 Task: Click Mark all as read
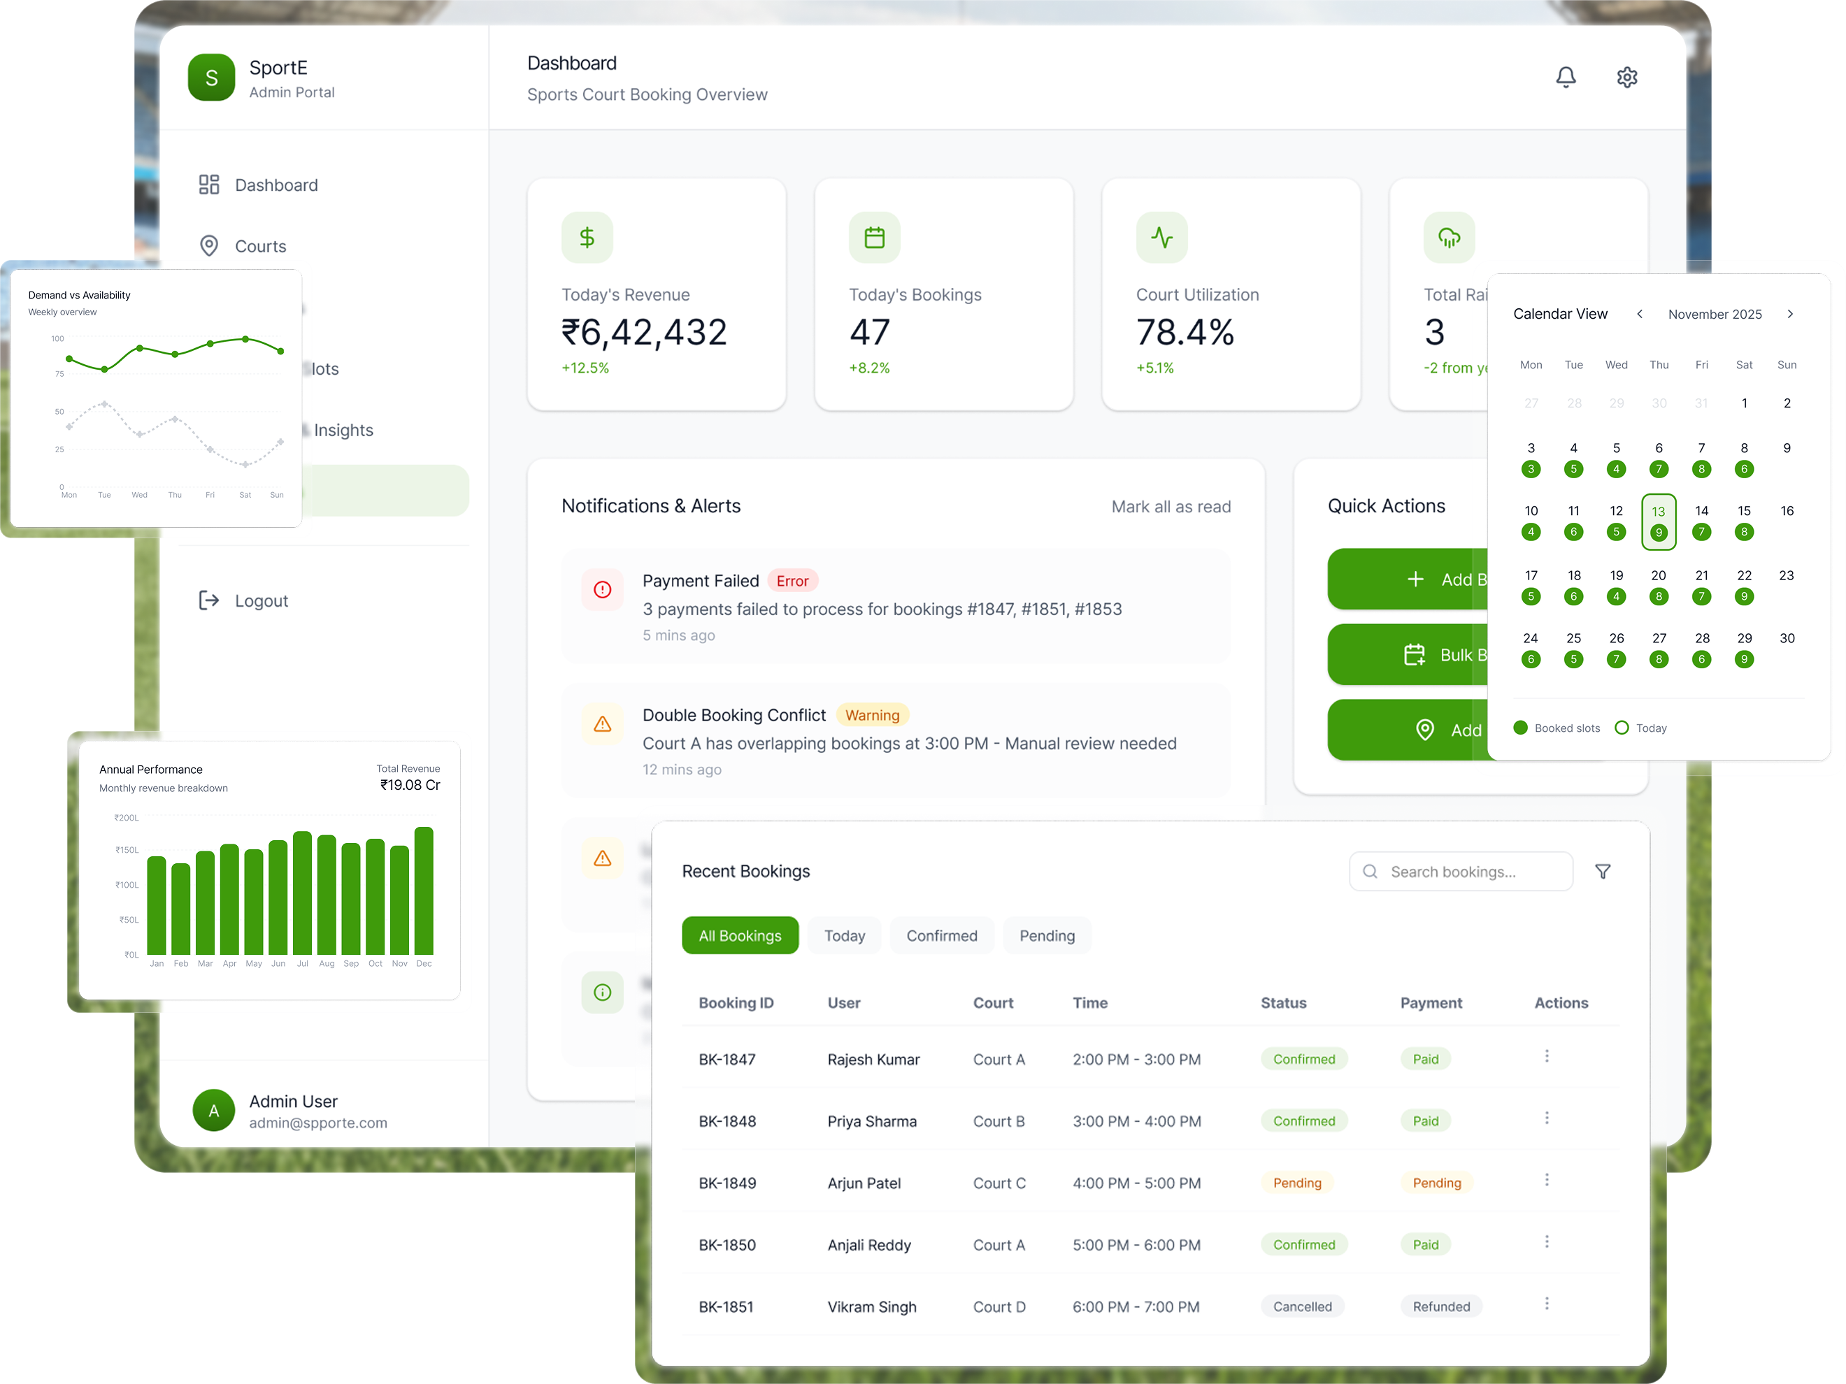pyautogui.click(x=1171, y=505)
